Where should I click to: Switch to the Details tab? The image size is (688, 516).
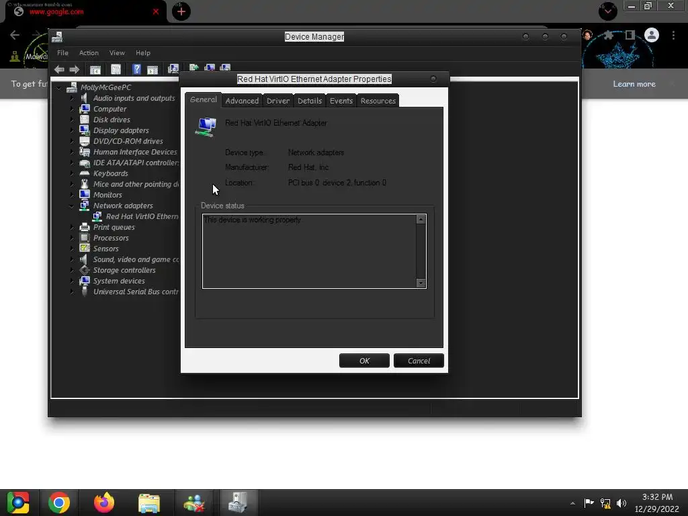(310, 101)
